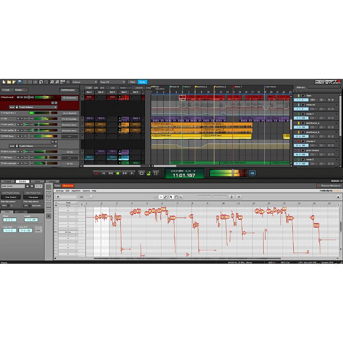Click the Record button in the transport

(97, 174)
